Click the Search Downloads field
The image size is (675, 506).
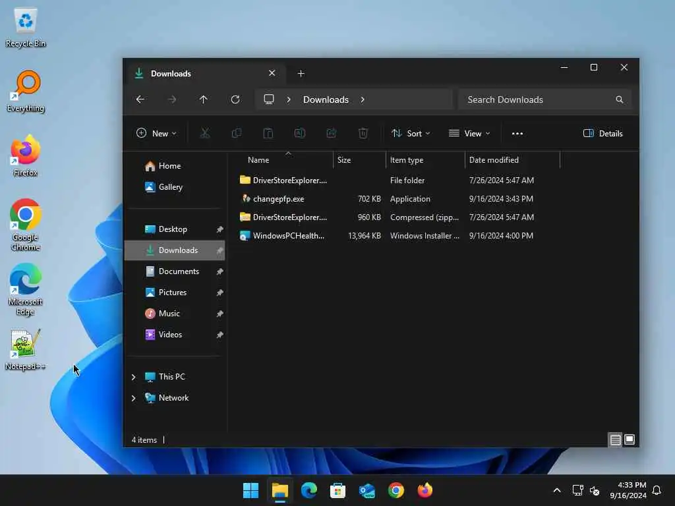point(544,99)
